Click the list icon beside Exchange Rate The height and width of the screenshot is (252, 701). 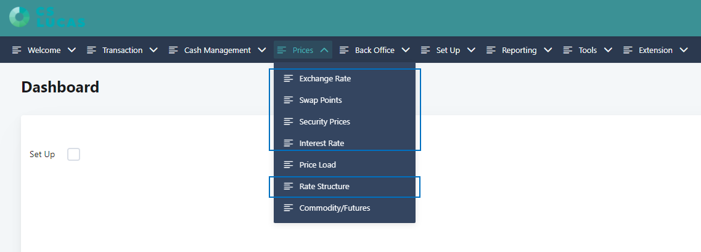tap(288, 79)
